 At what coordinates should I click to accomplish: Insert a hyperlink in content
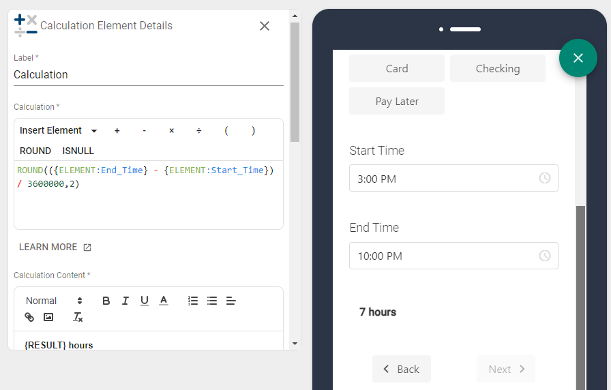[x=29, y=317]
